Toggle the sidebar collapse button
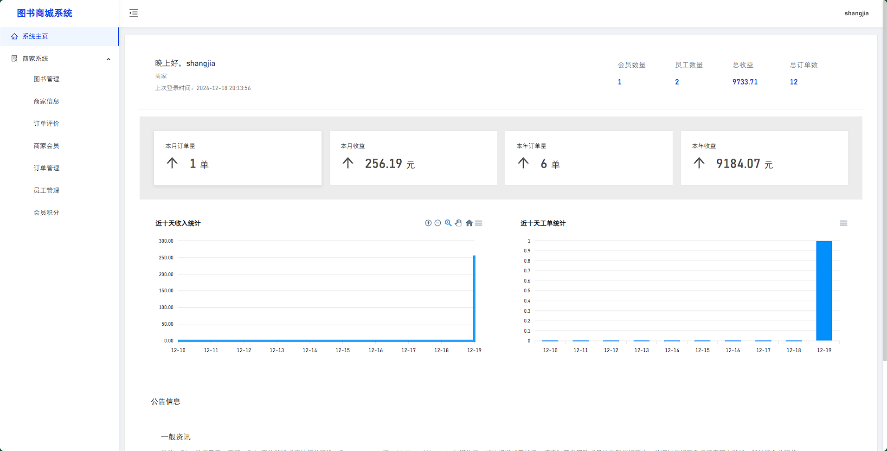The image size is (887, 451). [x=134, y=13]
